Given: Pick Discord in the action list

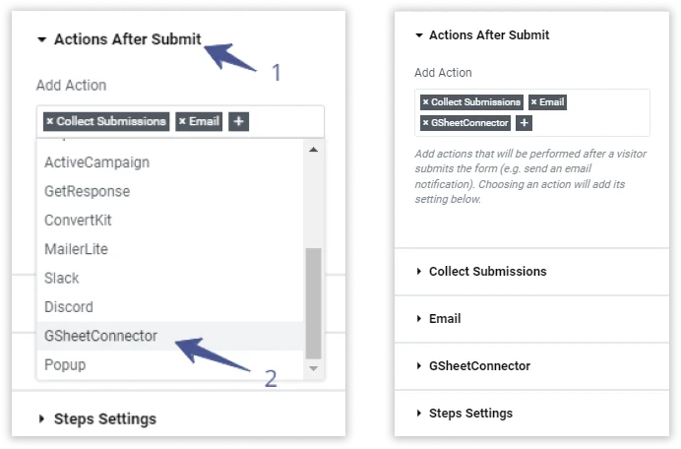Looking at the screenshot, I should click(x=69, y=307).
